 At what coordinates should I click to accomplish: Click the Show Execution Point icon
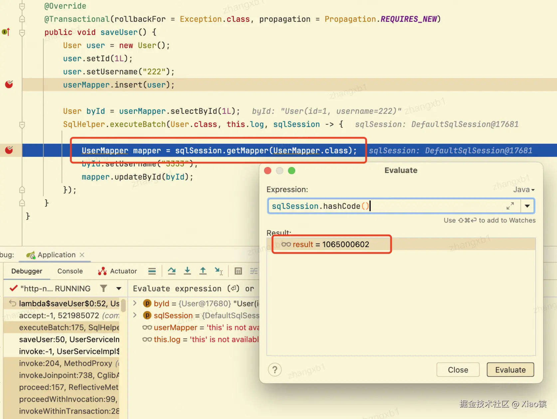[152, 271]
